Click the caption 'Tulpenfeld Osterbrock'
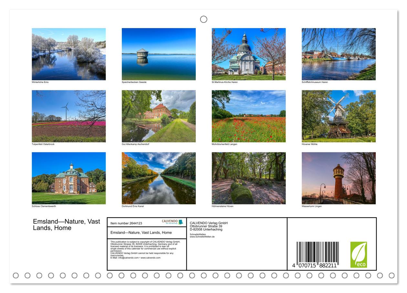 tap(43, 144)
